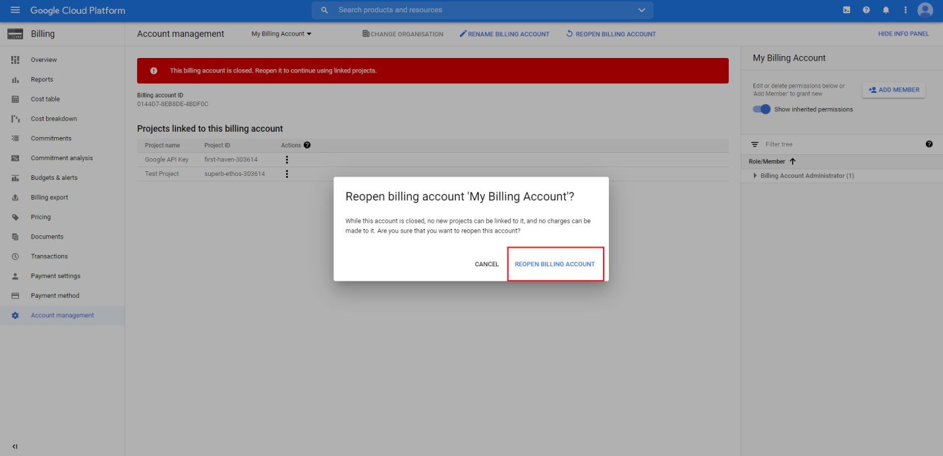Collapse the left sidebar navigation

tap(14, 447)
